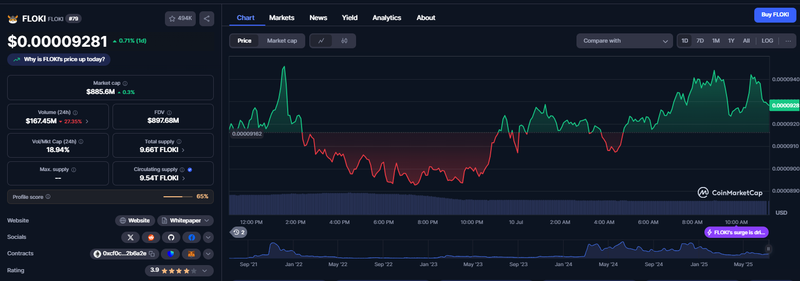Select the 7D chart time range
The width and height of the screenshot is (800, 281).
point(700,41)
